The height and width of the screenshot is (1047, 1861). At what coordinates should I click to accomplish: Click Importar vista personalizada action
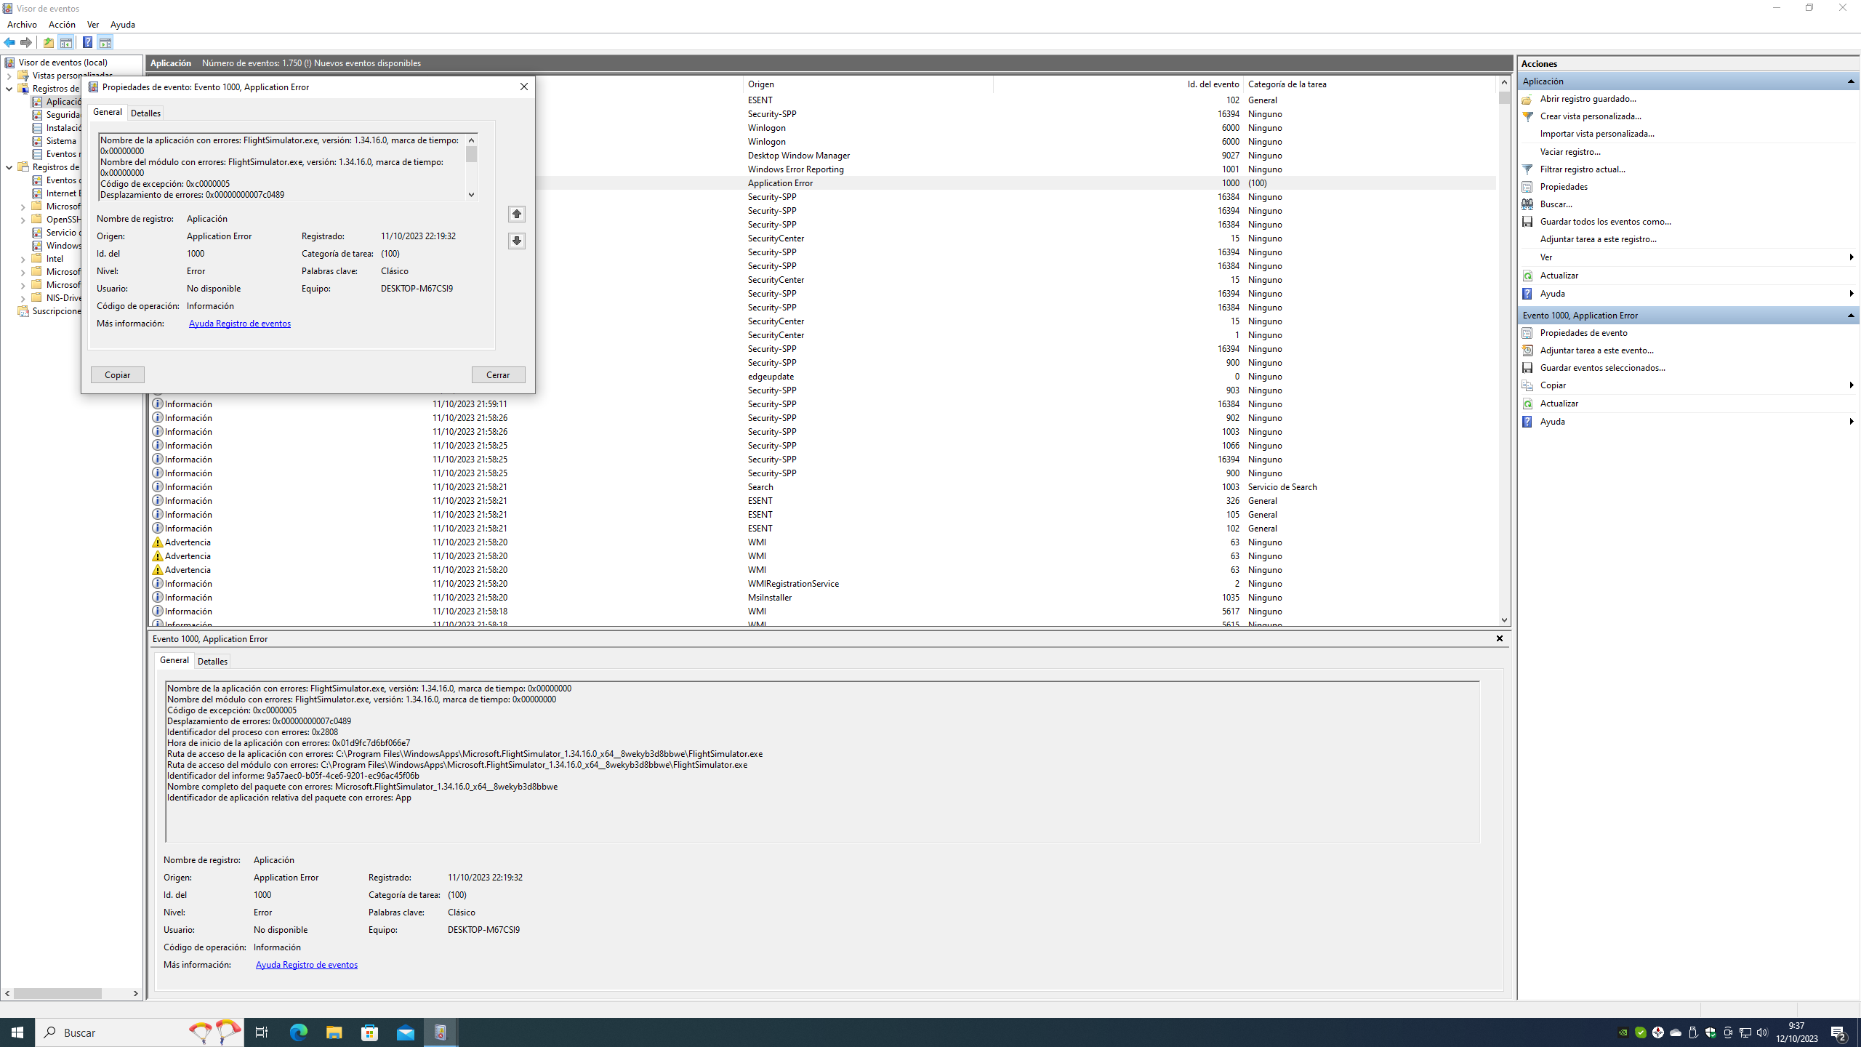[1597, 134]
